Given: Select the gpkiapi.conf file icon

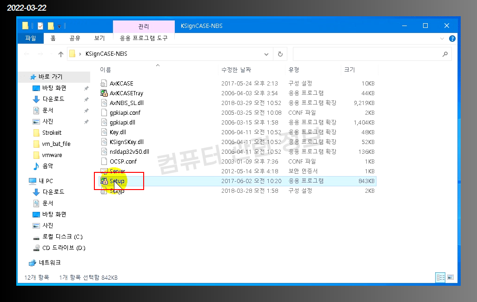Looking at the screenshot, I should point(104,112).
